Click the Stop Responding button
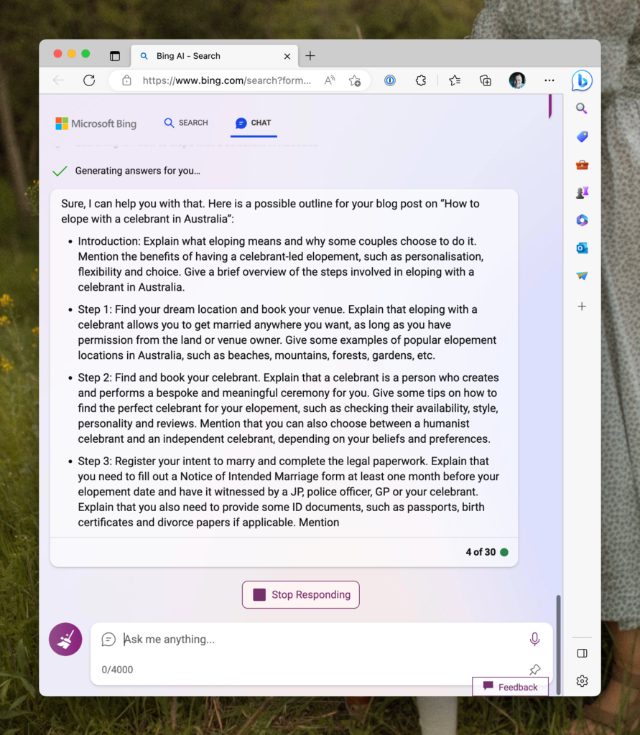Viewport: 640px width, 735px height. pyautogui.click(x=301, y=594)
